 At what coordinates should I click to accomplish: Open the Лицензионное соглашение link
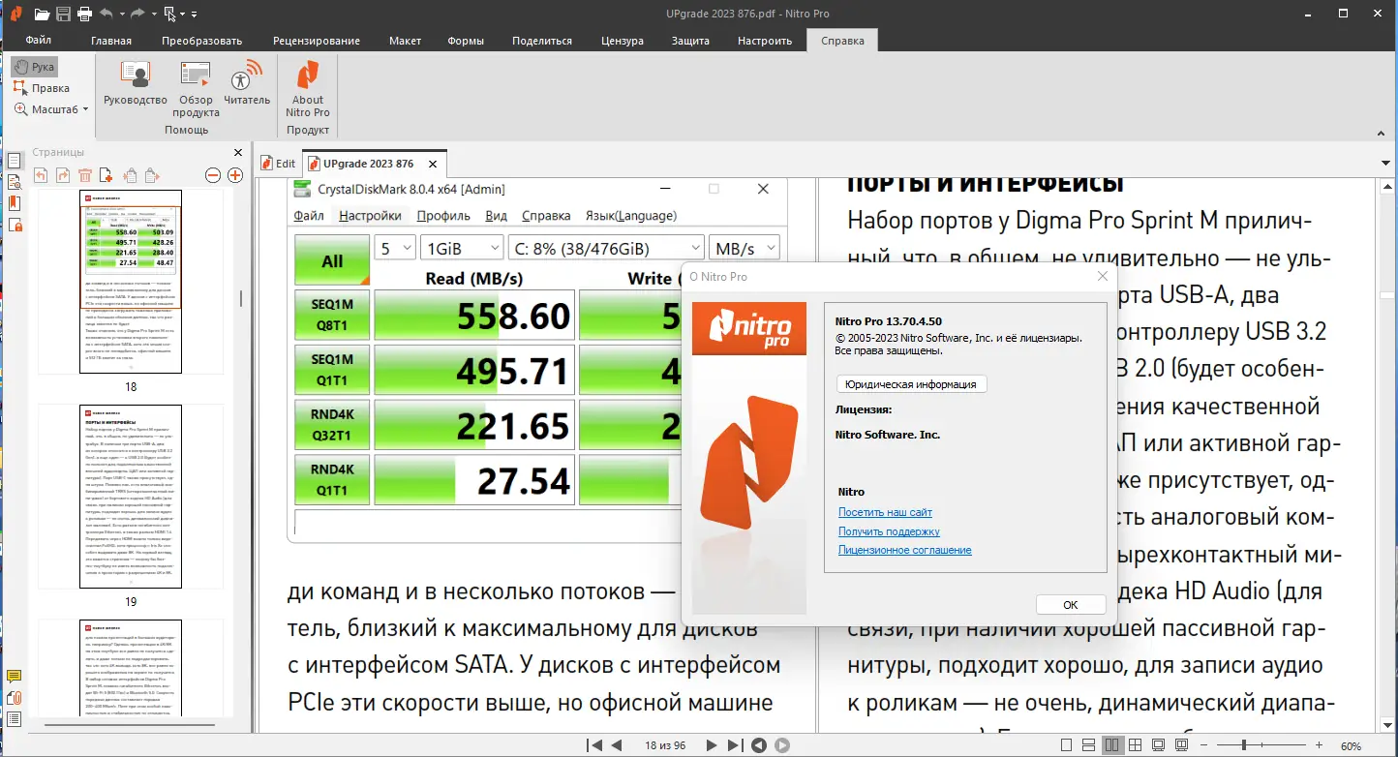pos(904,550)
